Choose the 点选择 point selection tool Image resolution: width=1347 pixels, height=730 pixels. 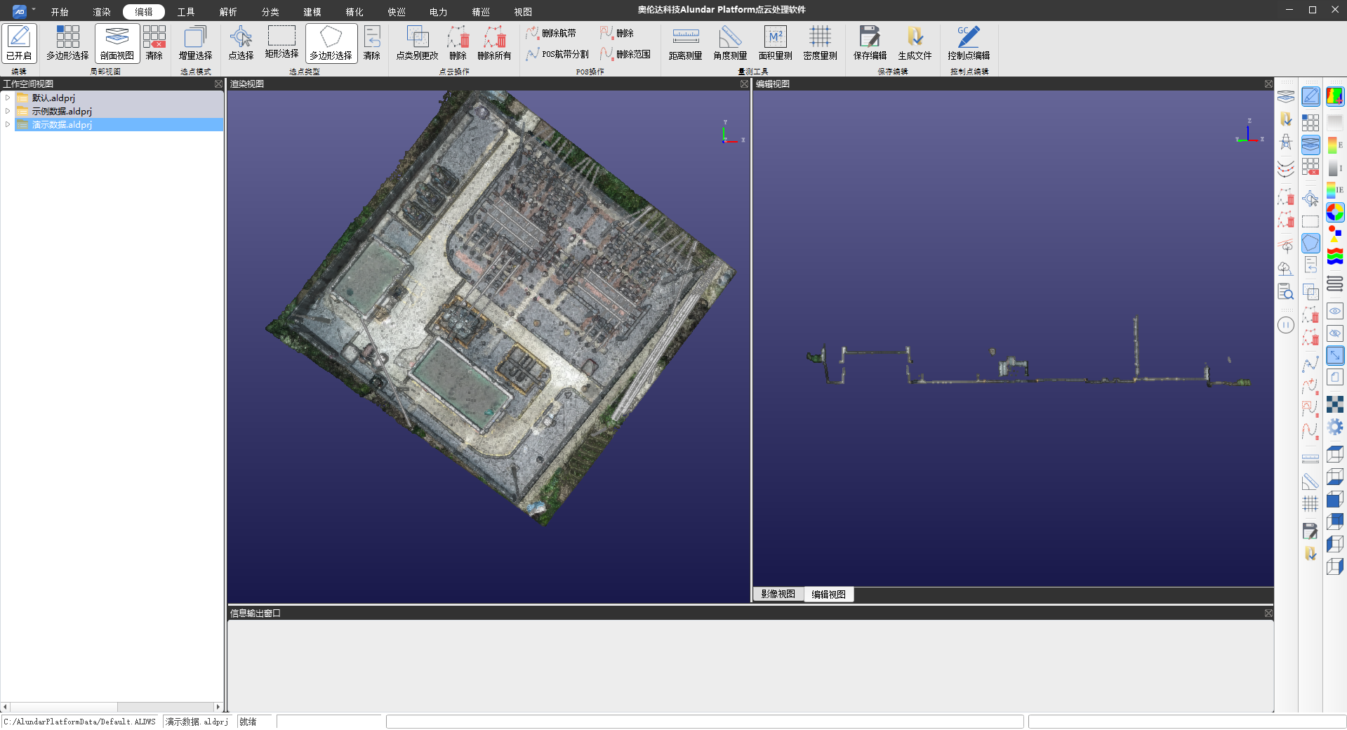[241, 44]
